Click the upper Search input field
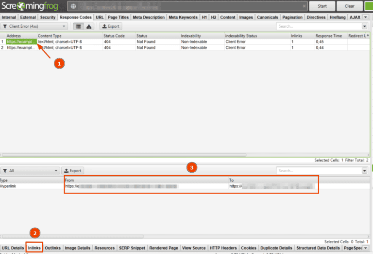This screenshot has width=373, height=254. pos(318,26)
